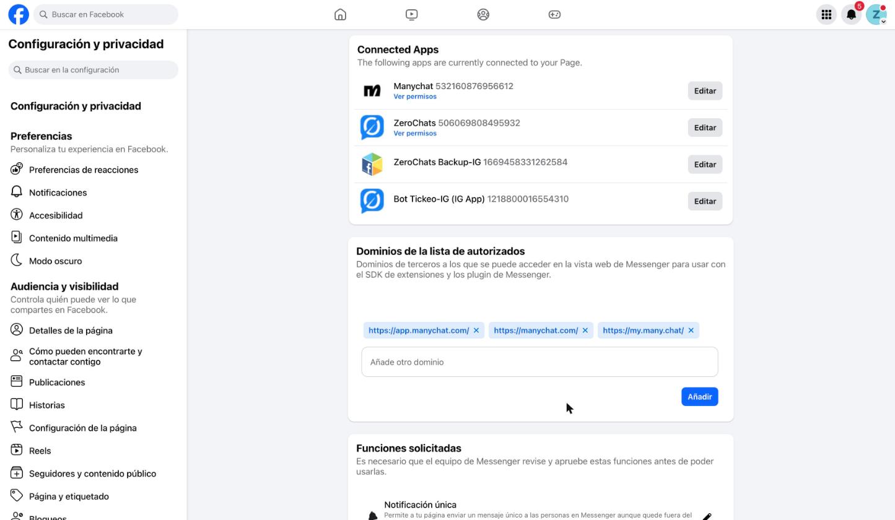Edit the ZeroChats connected app

pos(705,128)
